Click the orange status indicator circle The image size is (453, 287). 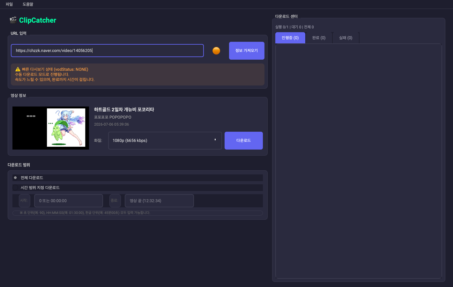pos(216,51)
